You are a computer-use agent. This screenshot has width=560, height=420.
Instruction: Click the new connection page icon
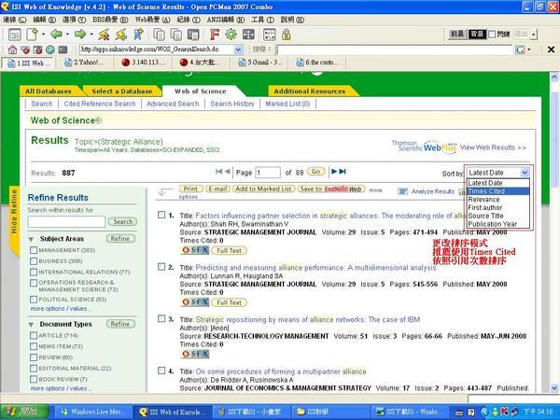coord(32,35)
